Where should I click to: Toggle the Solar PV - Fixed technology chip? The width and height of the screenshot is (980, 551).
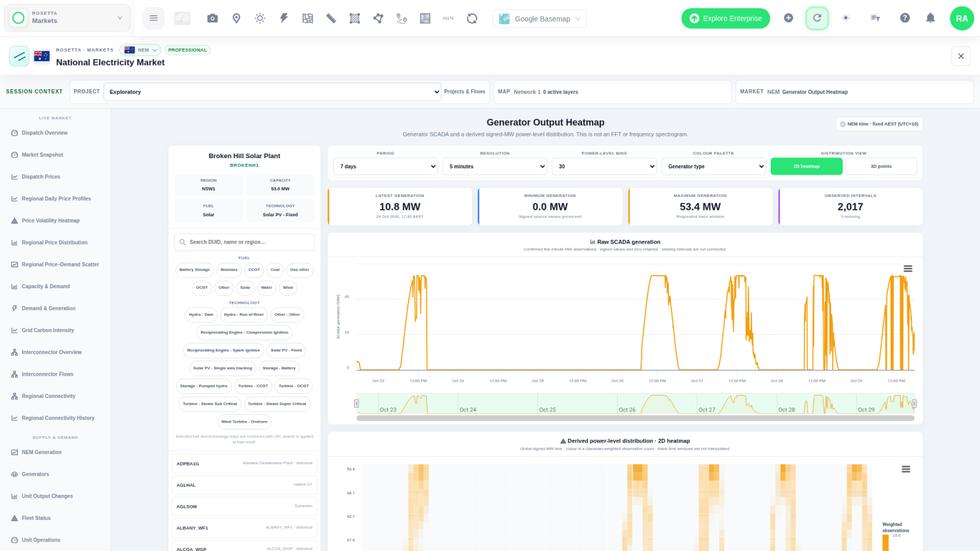(x=286, y=350)
